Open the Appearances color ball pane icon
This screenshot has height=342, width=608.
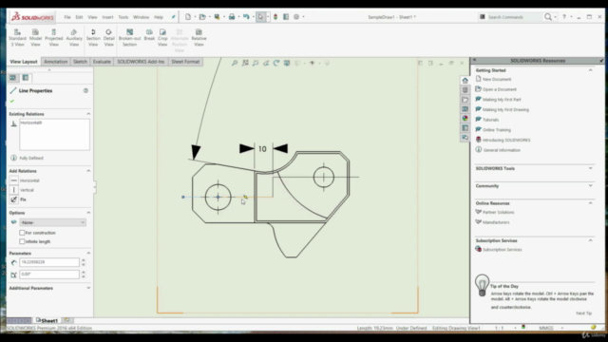465,118
